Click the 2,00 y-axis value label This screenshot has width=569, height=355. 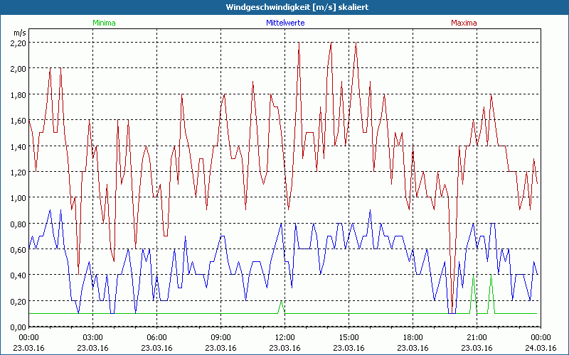coord(18,69)
